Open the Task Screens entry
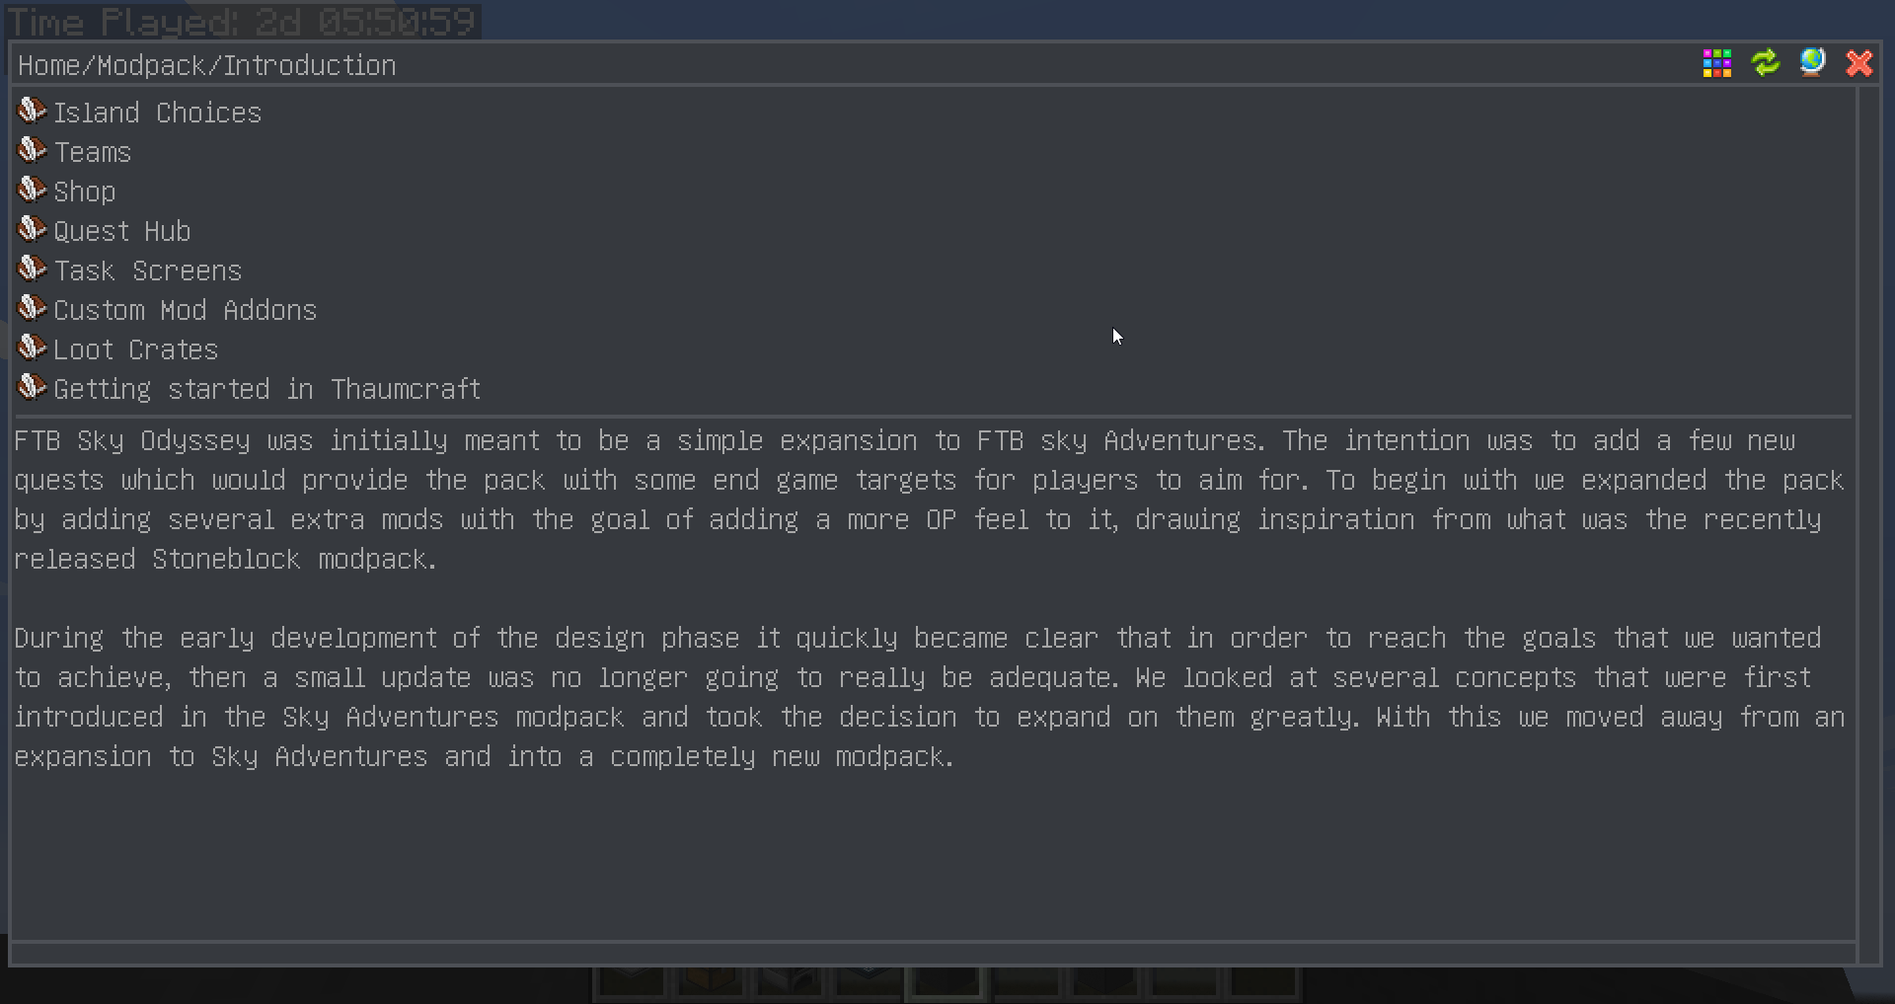The height and width of the screenshot is (1004, 1895). [x=147, y=271]
